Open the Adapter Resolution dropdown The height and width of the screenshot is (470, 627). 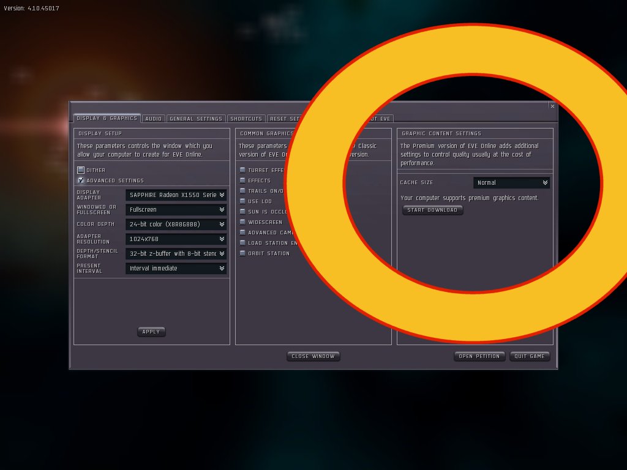[176, 239]
